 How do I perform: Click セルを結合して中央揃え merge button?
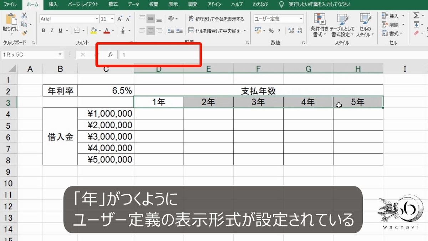point(214,31)
